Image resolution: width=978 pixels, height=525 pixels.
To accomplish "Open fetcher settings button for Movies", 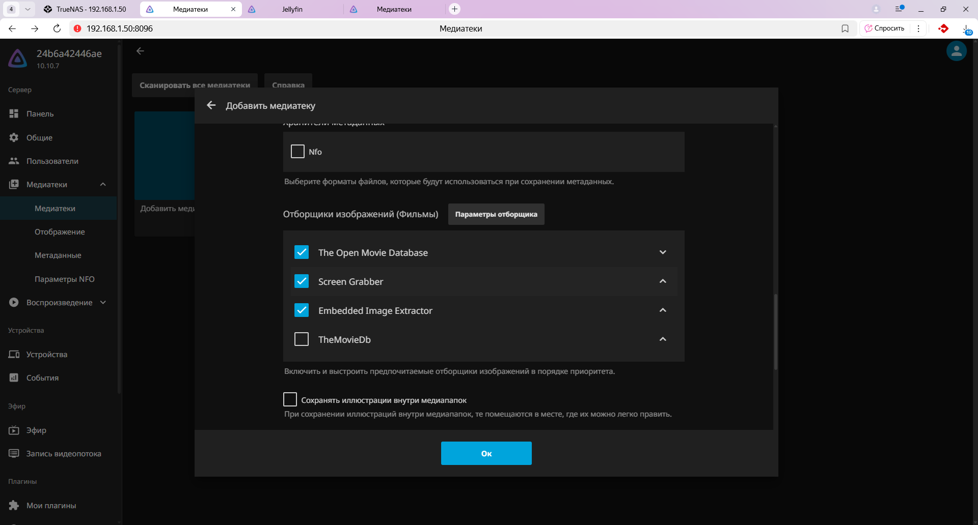I will [496, 214].
